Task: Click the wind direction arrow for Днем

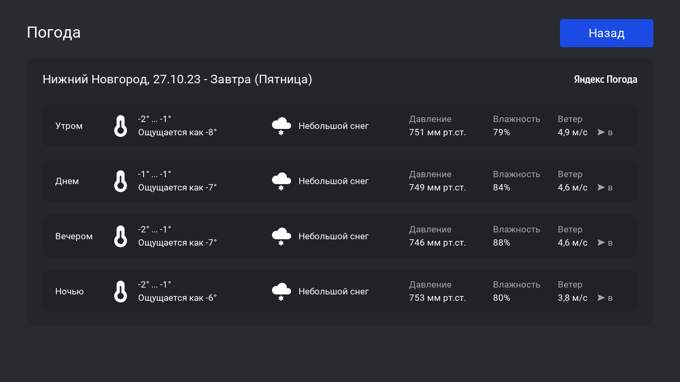Action: coord(601,187)
